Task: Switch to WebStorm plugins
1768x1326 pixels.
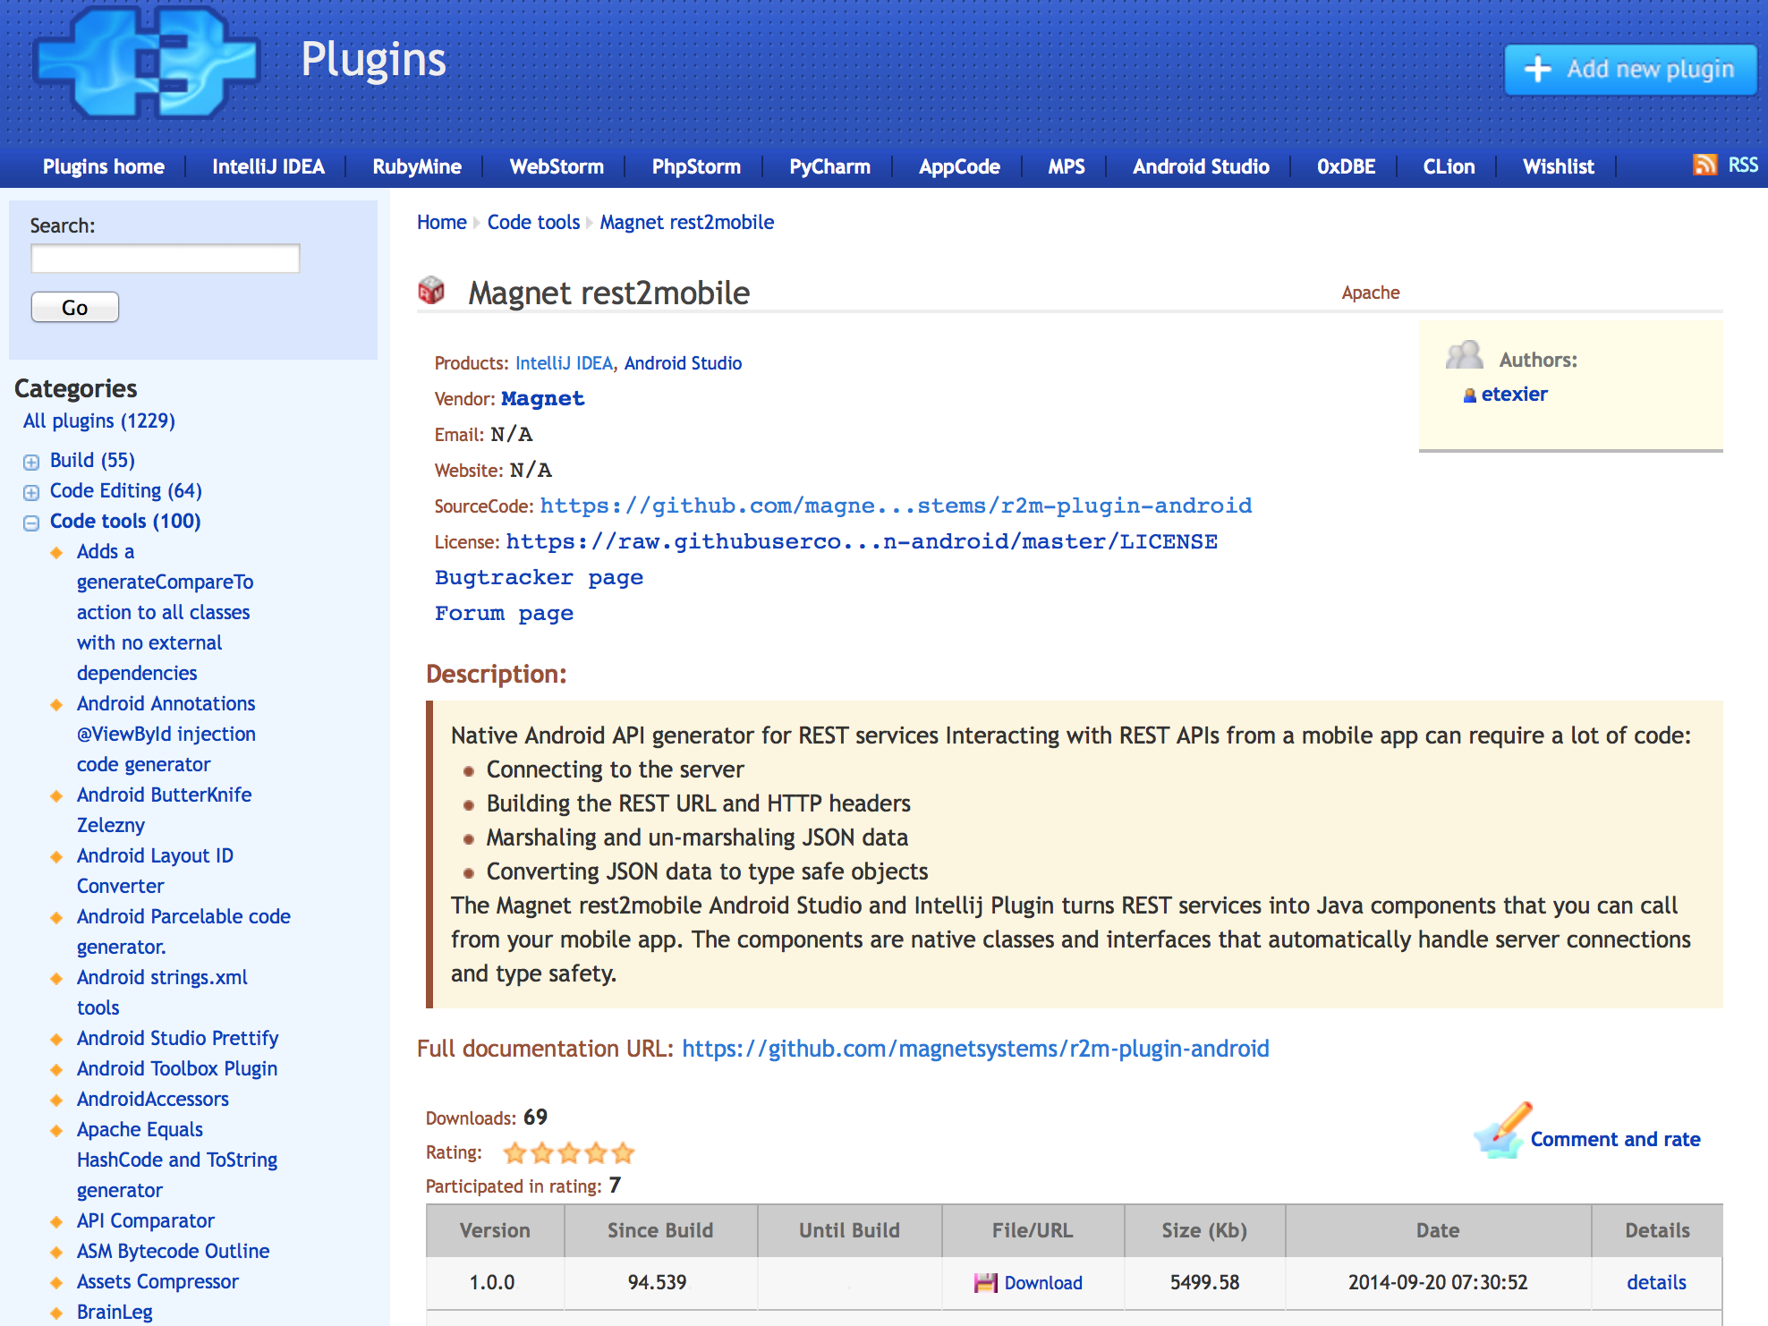Action: 557,166
